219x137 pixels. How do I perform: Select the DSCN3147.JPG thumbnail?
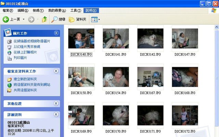pyautogui.click(x=185, y=38)
